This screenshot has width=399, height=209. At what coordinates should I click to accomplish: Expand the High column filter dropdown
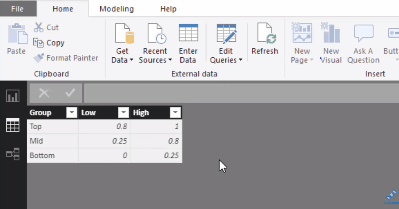pos(175,113)
